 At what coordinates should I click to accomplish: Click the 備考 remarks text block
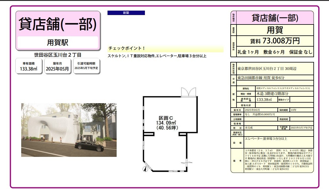pyautogui.click(x=278, y=161)
